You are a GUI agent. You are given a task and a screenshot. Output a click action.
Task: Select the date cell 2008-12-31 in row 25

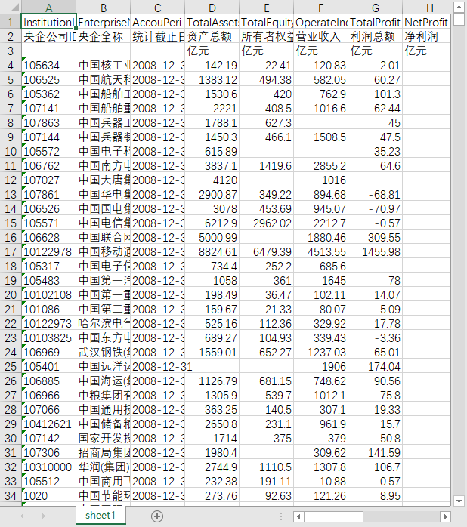point(157,366)
